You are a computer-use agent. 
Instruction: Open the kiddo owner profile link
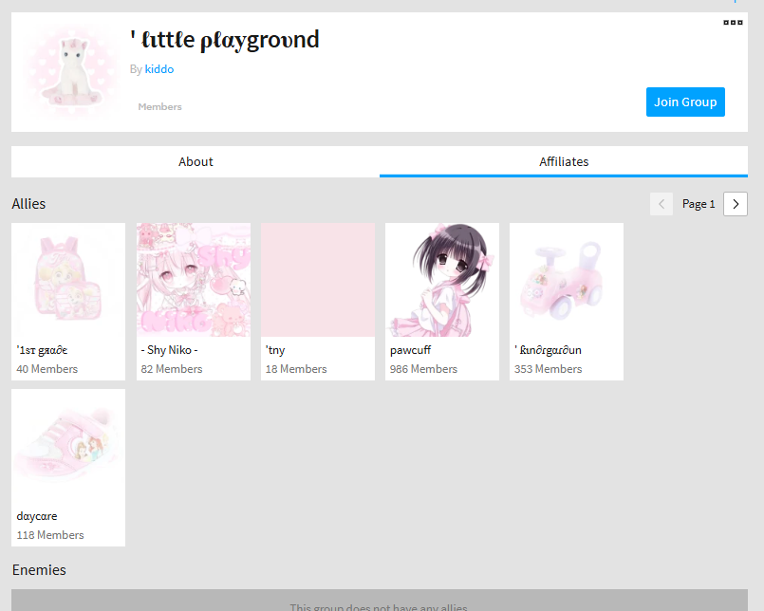(159, 69)
